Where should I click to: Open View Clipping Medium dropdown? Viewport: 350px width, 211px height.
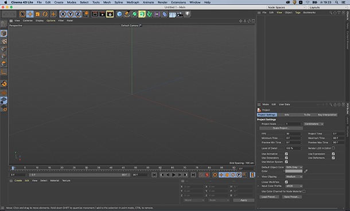pyautogui.click(x=294, y=177)
